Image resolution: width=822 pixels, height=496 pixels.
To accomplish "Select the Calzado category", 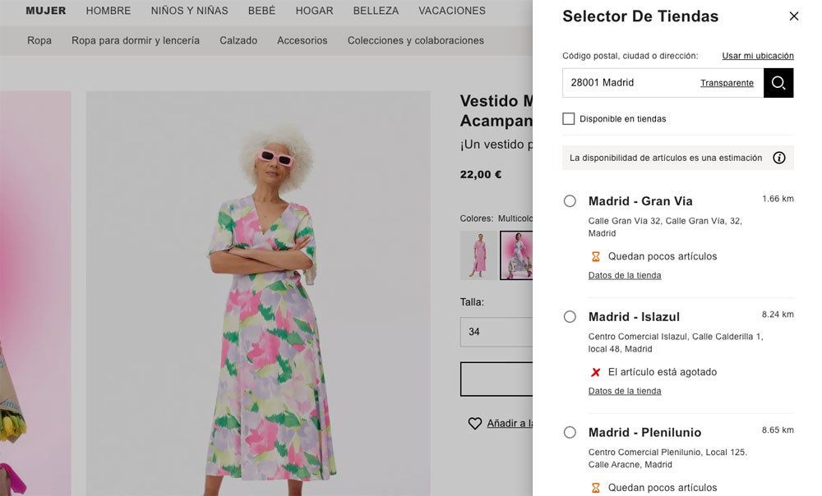I will pyautogui.click(x=238, y=39).
